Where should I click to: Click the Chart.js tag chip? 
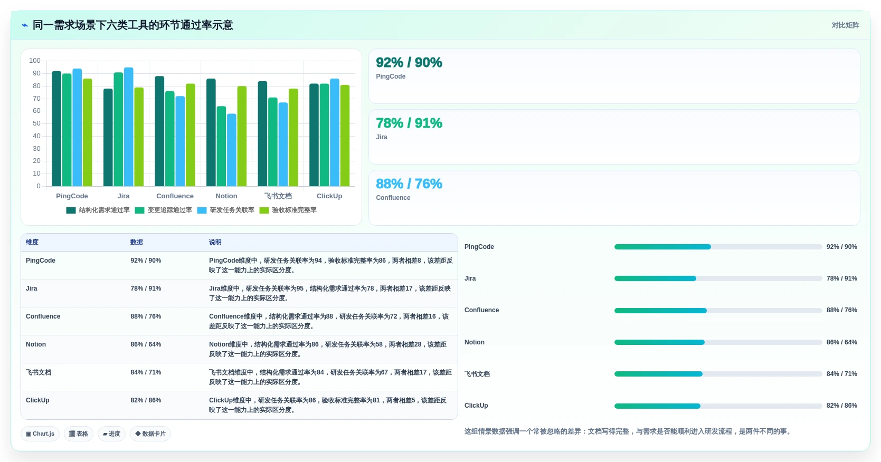point(40,434)
